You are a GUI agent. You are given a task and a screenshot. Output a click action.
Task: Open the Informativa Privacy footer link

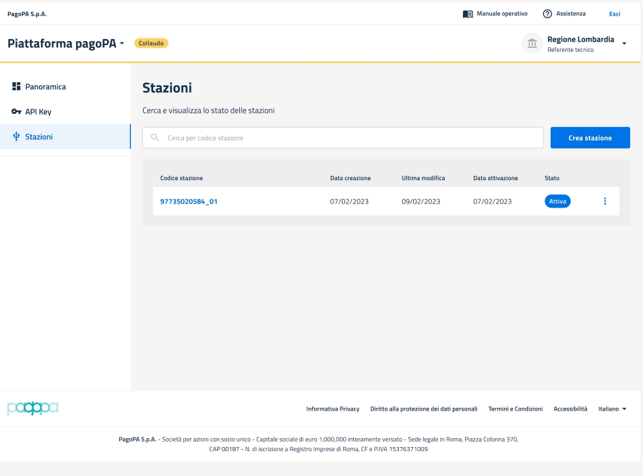332,409
